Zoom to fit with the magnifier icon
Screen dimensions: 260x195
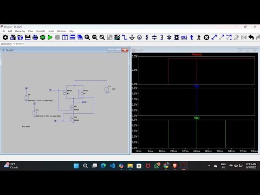coord(102,37)
